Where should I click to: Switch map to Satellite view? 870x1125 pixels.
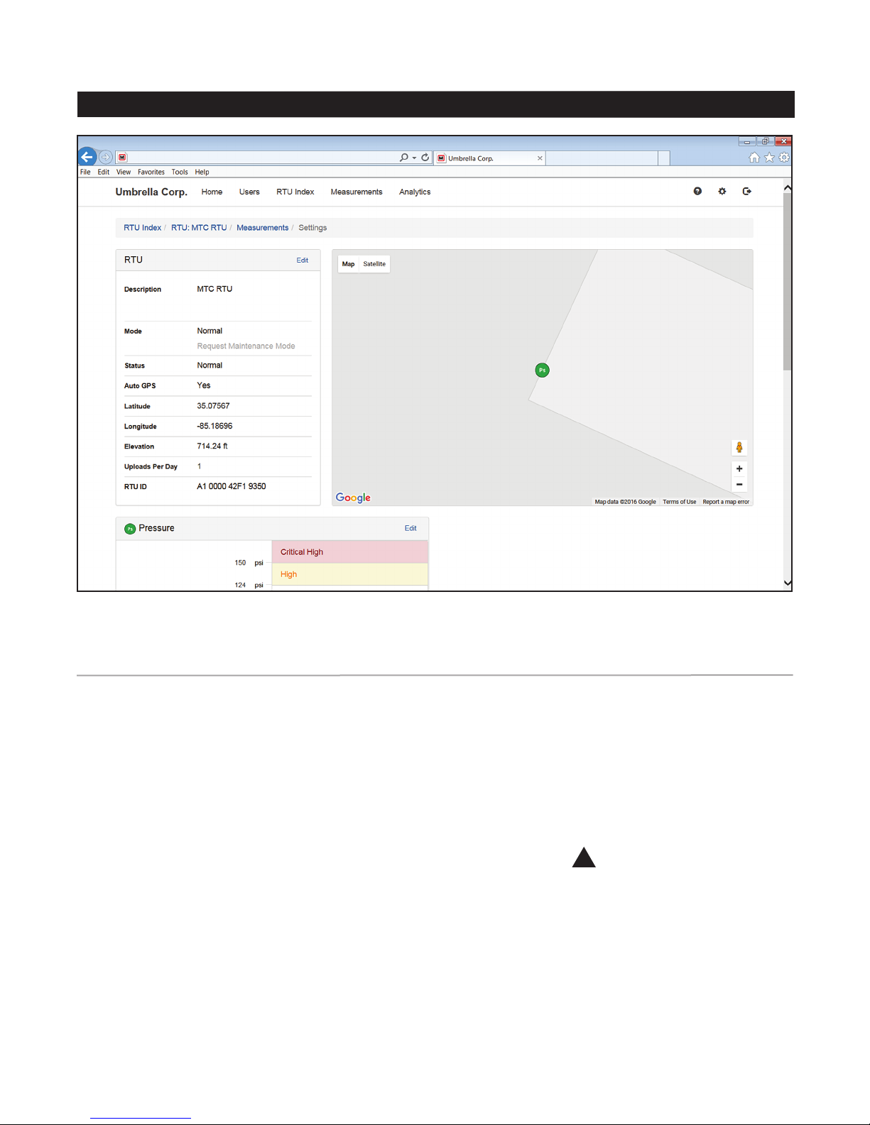(x=374, y=264)
